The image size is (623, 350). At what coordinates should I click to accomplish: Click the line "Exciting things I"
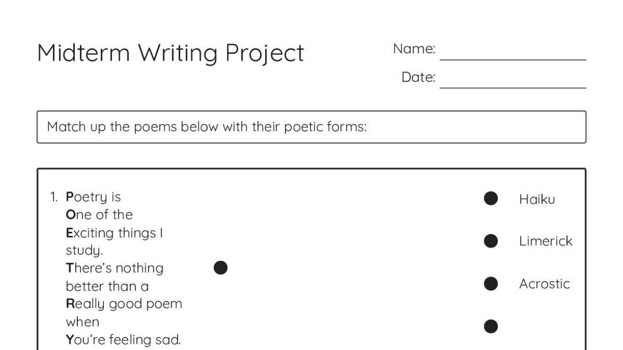(x=114, y=233)
